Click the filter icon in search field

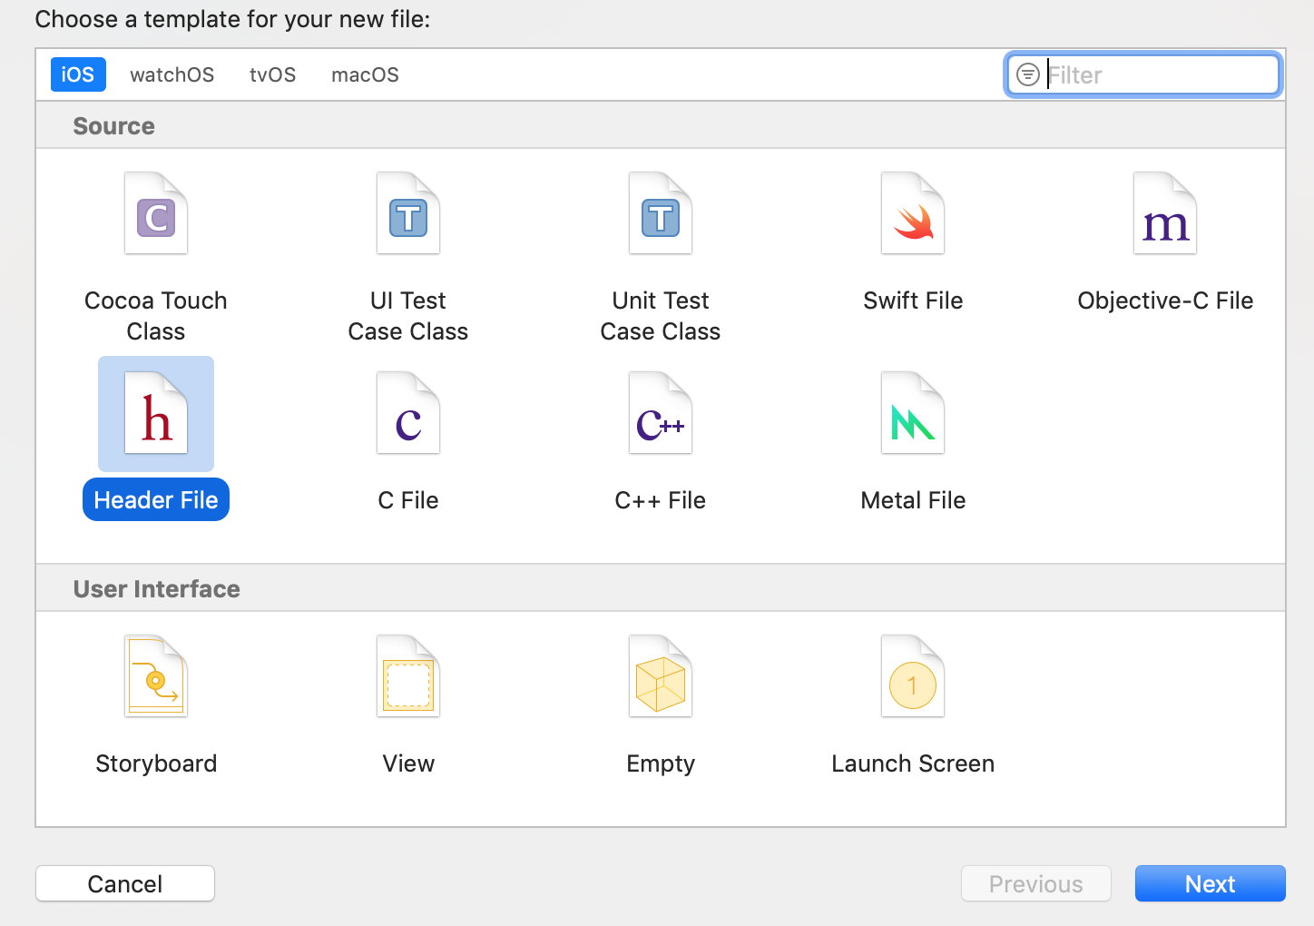pyautogui.click(x=1027, y=74)
